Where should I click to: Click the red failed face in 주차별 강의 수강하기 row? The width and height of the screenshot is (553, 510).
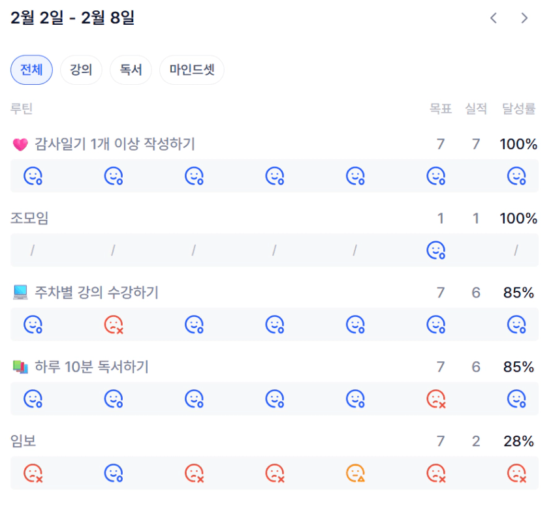click(114, 324)
